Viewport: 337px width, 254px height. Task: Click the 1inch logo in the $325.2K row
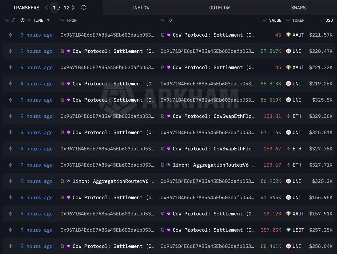pyautogui.click(x=69, y=181)
